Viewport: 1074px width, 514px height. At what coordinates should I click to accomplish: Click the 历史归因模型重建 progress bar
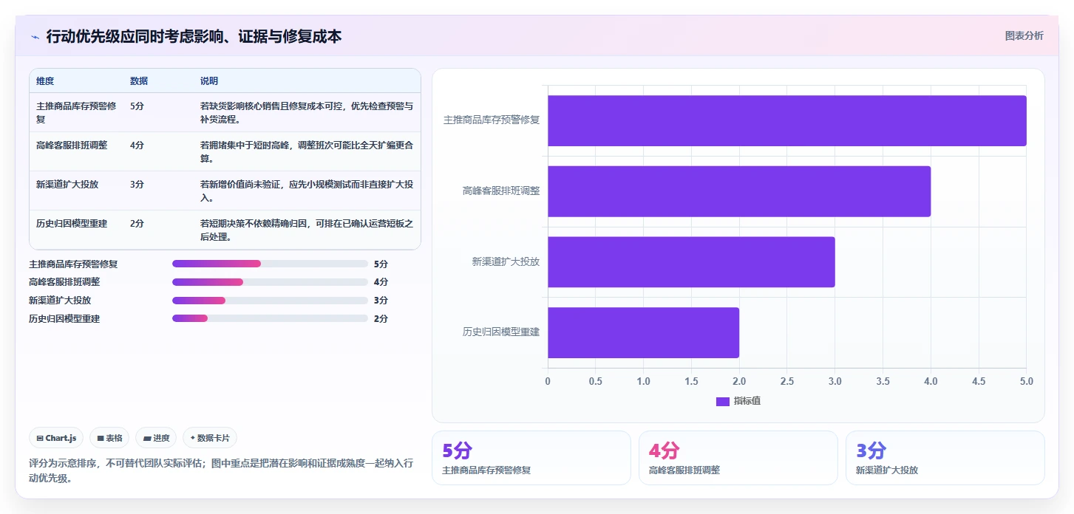coord(270,318)
